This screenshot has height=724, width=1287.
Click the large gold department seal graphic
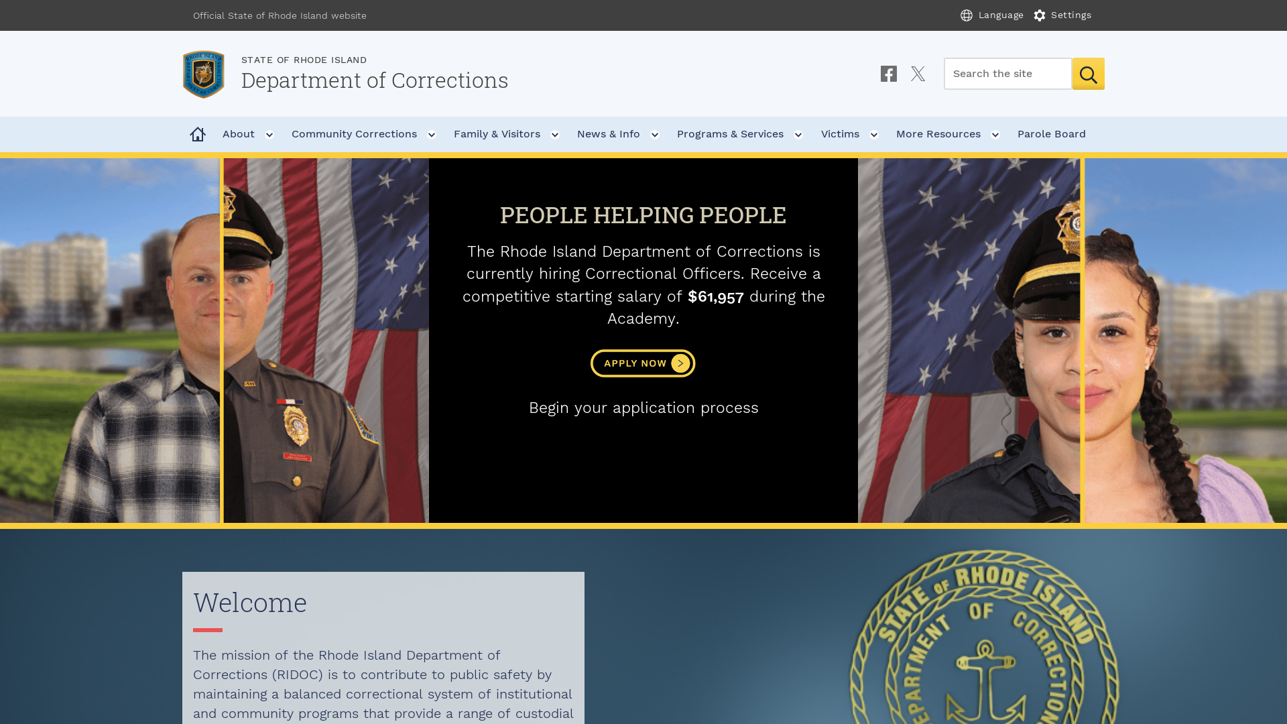[x=984, y=637]
